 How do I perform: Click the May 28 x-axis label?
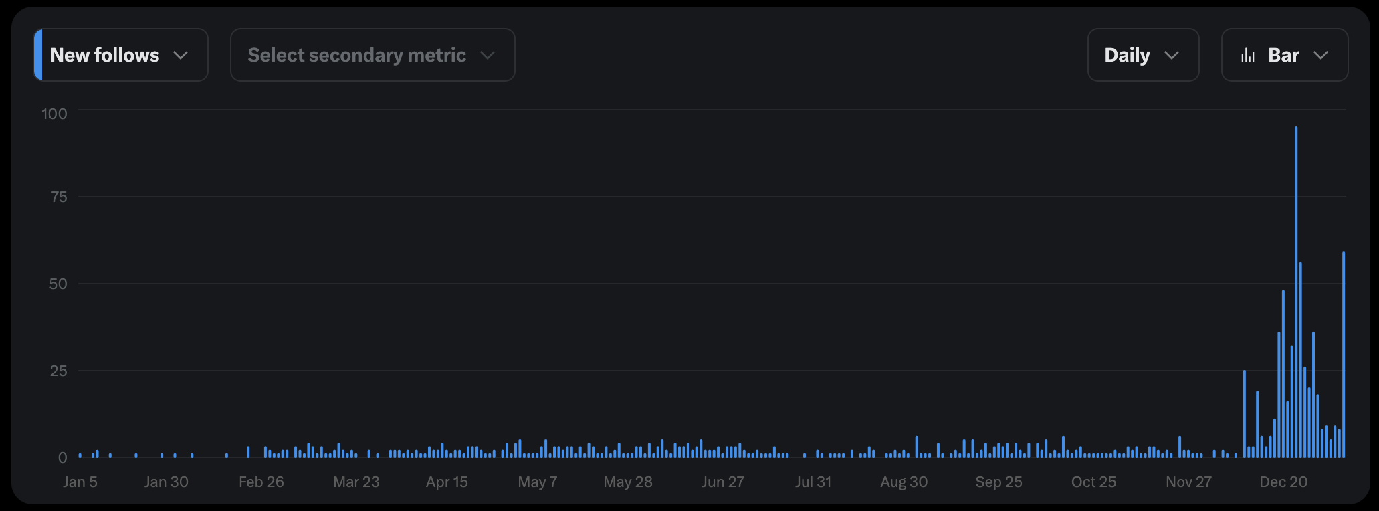[x=628, y=482]
